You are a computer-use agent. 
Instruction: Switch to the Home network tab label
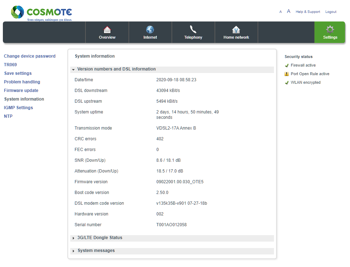236,38
